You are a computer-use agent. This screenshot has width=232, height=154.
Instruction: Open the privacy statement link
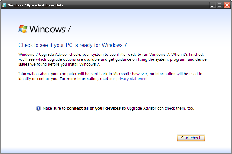click(132, 79)
